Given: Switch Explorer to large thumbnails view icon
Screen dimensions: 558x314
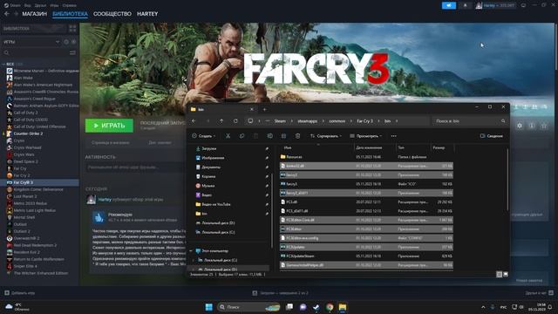Looking at the screenshot, I should pyautogui.click(x=506, y=274).
